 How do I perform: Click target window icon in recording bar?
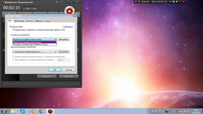(x=136, y=2)
